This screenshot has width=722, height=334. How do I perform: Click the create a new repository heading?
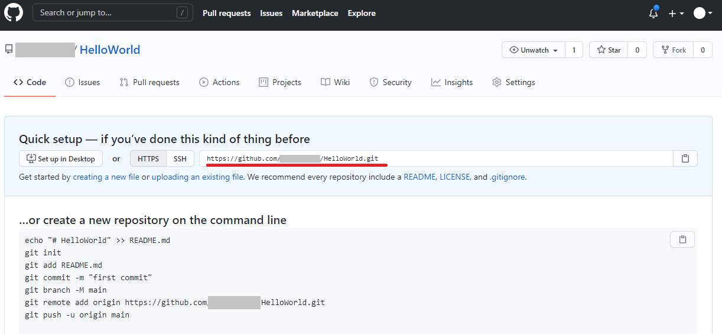tap(152, 220)
